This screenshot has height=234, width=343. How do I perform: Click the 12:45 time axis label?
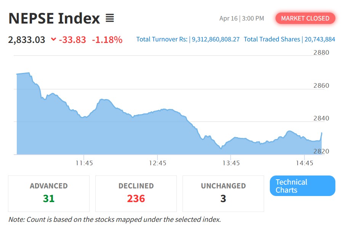[157, 163]
